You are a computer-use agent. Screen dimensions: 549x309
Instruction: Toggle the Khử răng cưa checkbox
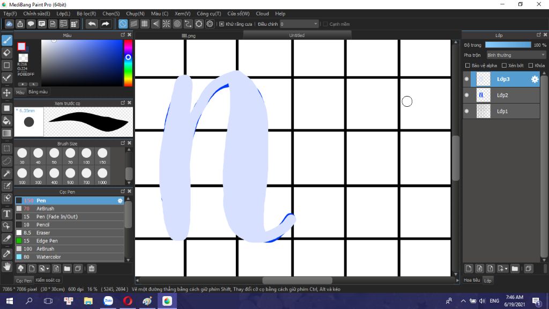[221, 24]
